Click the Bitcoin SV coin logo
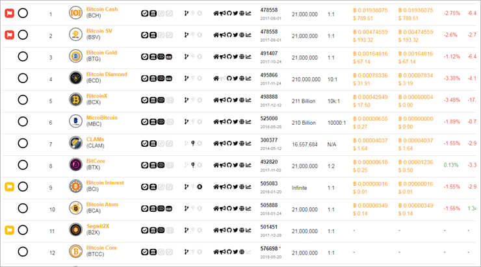481x267 pixels. (x=75, y=34)
